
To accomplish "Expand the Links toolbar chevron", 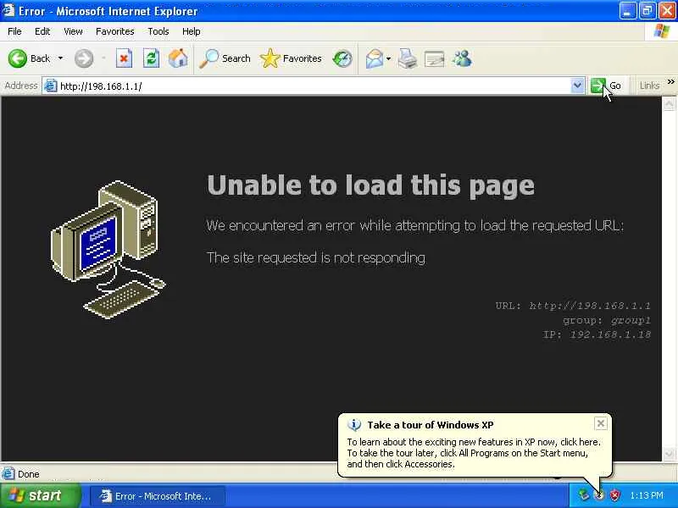I will click(670, 81).
